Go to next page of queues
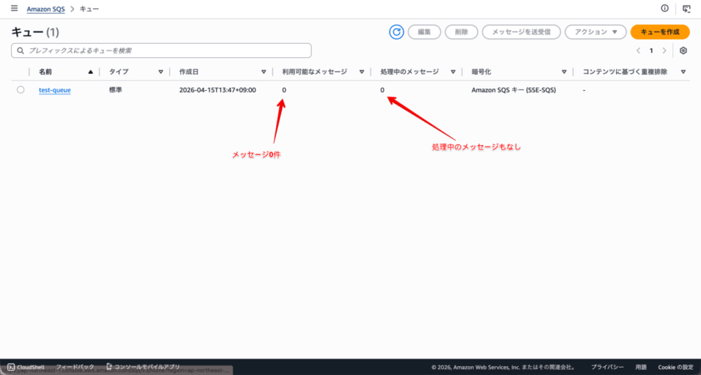701x375 pixels. tap(664, 51)
